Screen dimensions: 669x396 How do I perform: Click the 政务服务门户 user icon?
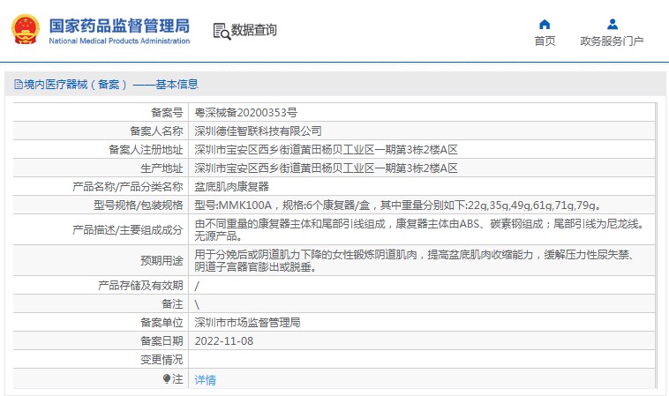(613, 24)
